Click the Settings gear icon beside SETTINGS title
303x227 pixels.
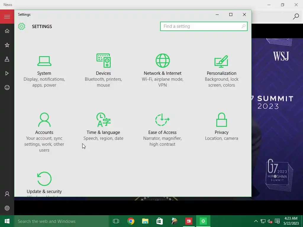click(22, 26)
